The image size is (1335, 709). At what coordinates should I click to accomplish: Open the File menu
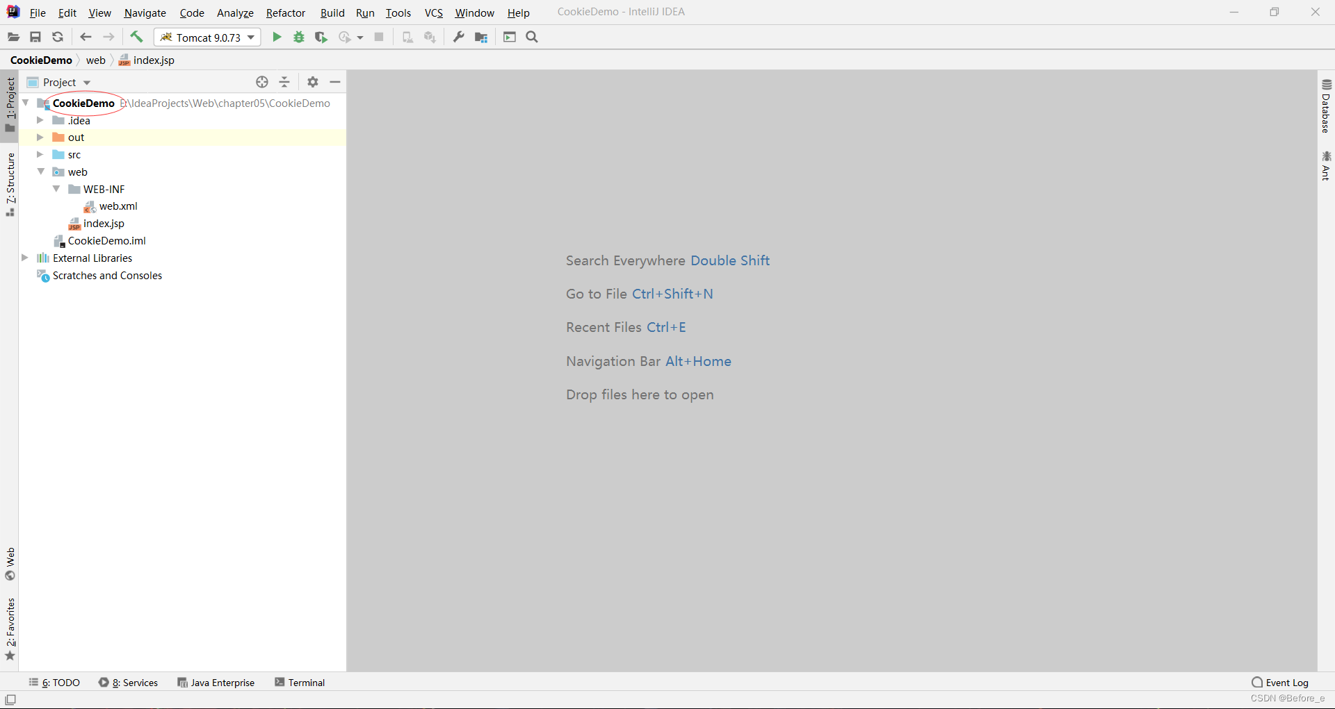[38, 12]
